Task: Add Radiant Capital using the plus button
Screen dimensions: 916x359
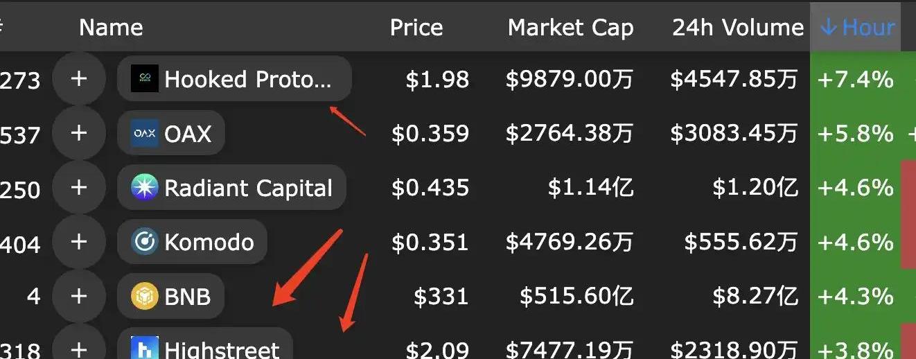Action: 79,187
